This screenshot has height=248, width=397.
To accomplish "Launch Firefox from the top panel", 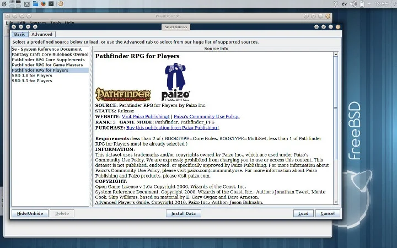I will click(44, 3).
